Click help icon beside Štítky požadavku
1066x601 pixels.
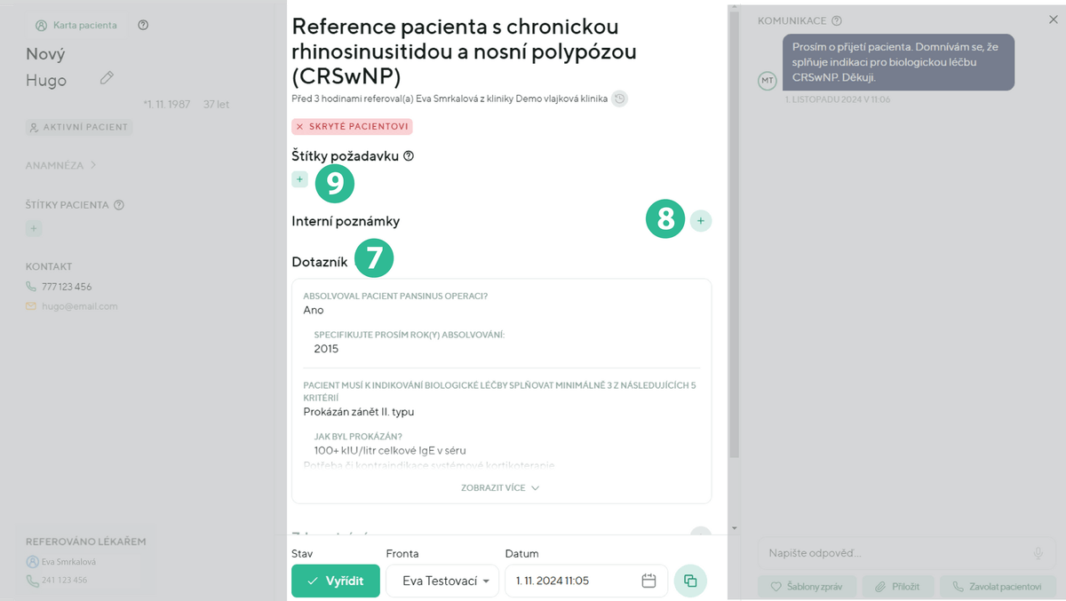409,156
